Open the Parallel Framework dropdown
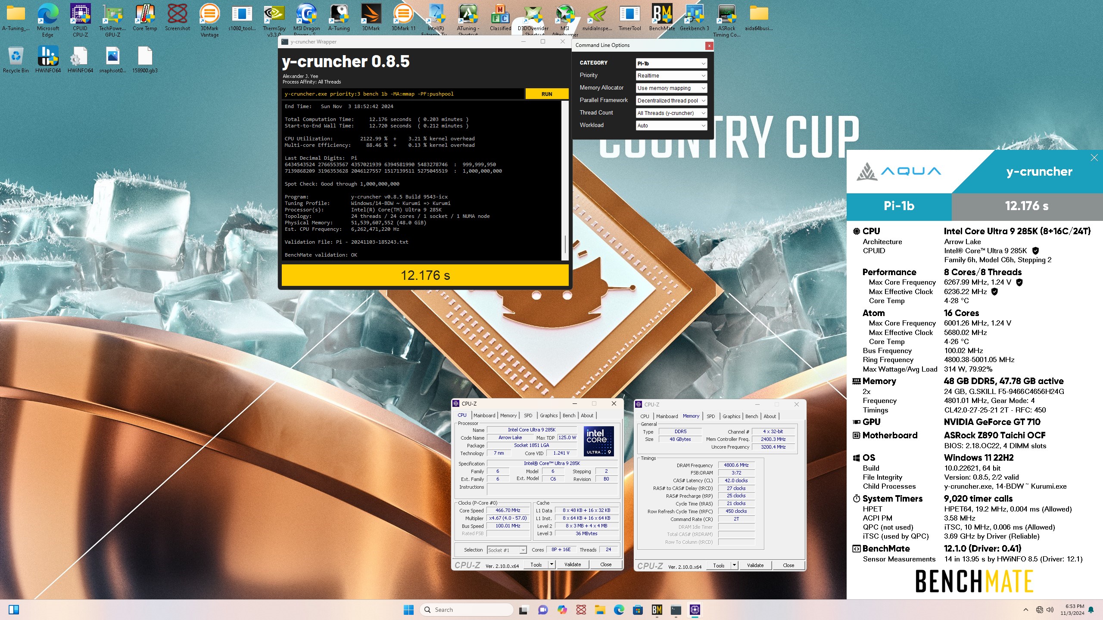 (671, 101)
